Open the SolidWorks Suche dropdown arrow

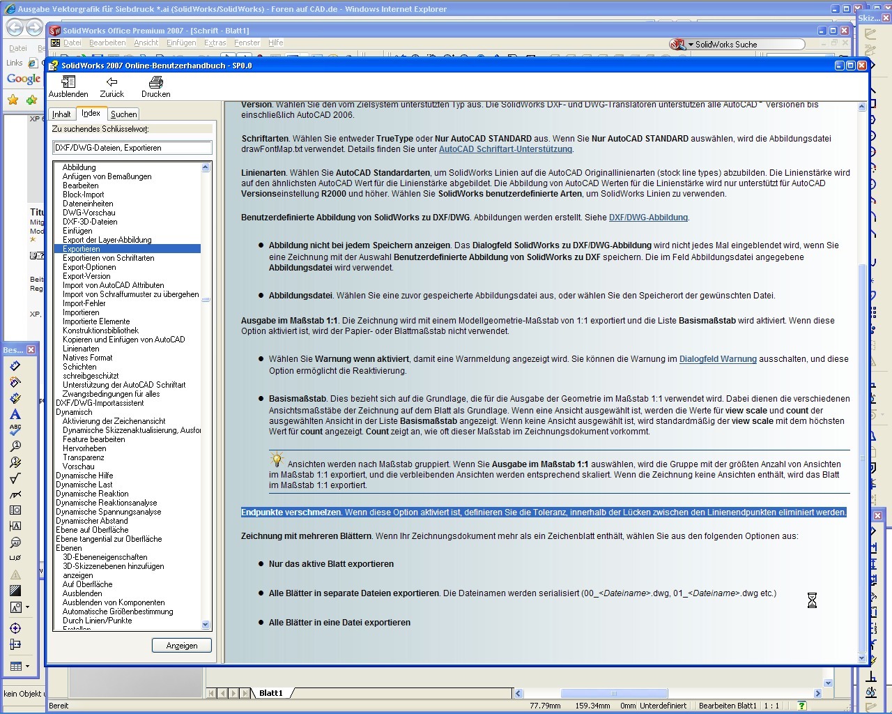(691, 44)
